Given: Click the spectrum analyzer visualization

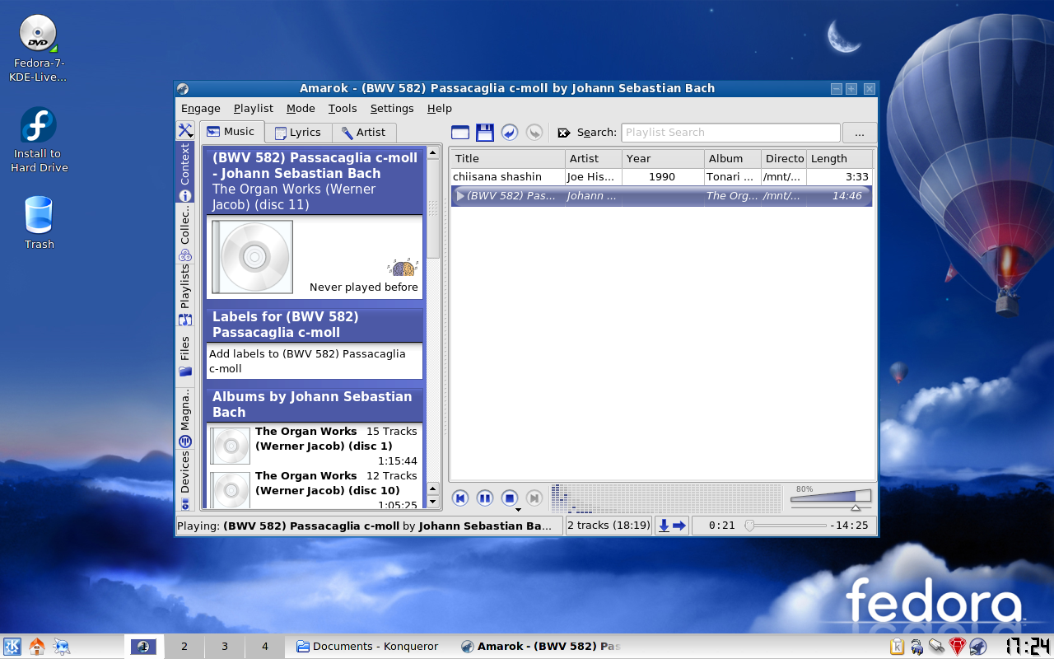Looking at the screenshot, I should point(665,498).
